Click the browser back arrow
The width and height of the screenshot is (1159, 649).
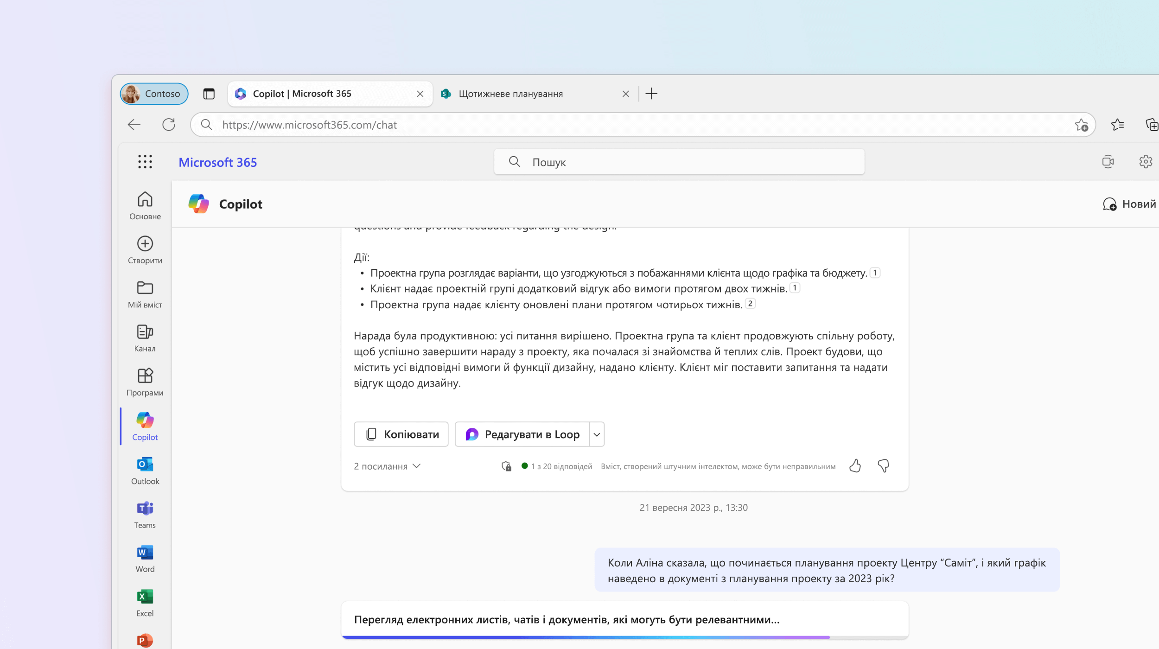pyautogui.click(x=134, y=125)
